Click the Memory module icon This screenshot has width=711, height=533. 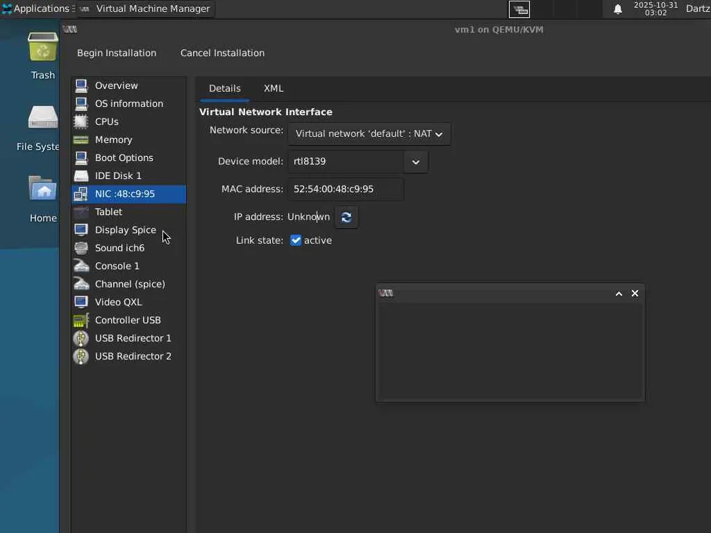click(81, 139)
